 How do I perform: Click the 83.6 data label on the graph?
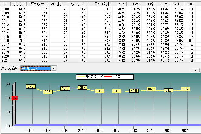[x=48, y=92]
